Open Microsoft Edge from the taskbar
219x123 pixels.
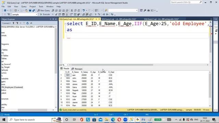pyautogui.click(x=113, y=120)
